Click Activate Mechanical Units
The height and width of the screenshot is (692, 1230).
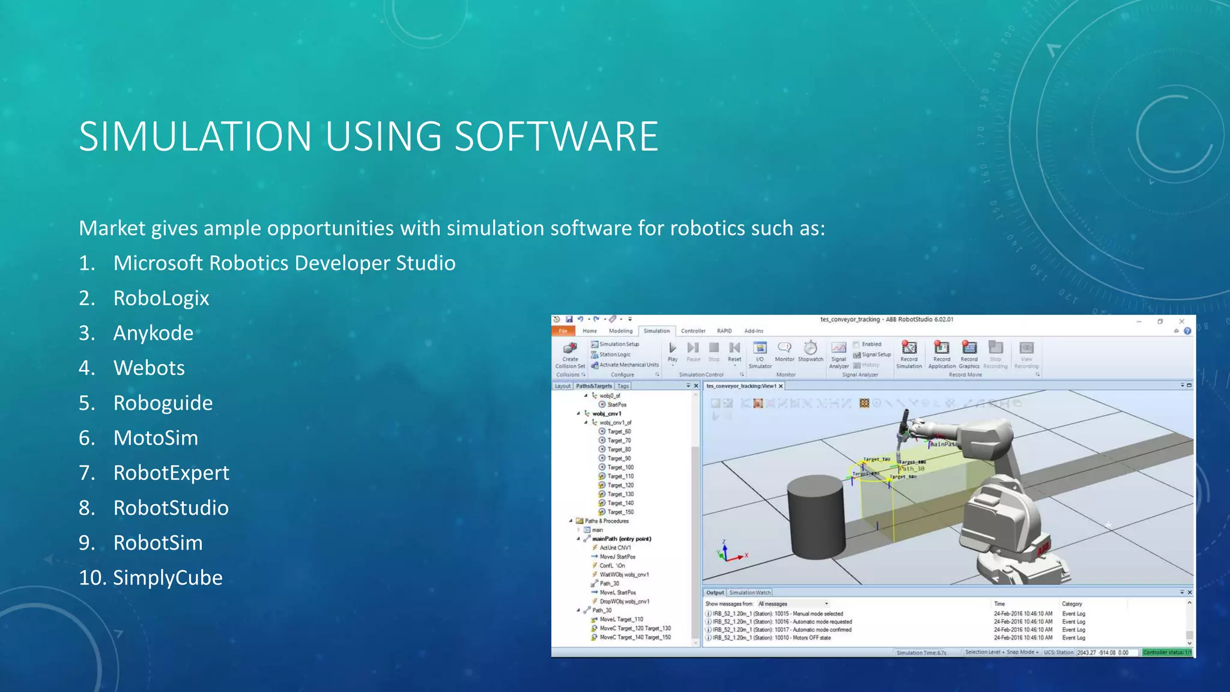point(625,365)
